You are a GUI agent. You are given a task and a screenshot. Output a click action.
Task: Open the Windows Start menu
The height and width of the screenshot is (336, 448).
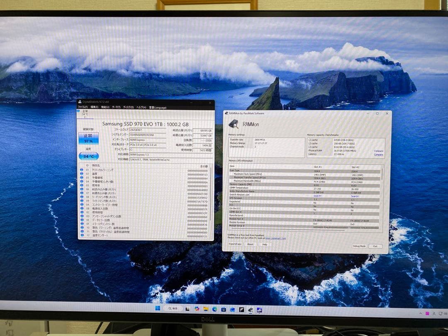click(x=158, y=308)
